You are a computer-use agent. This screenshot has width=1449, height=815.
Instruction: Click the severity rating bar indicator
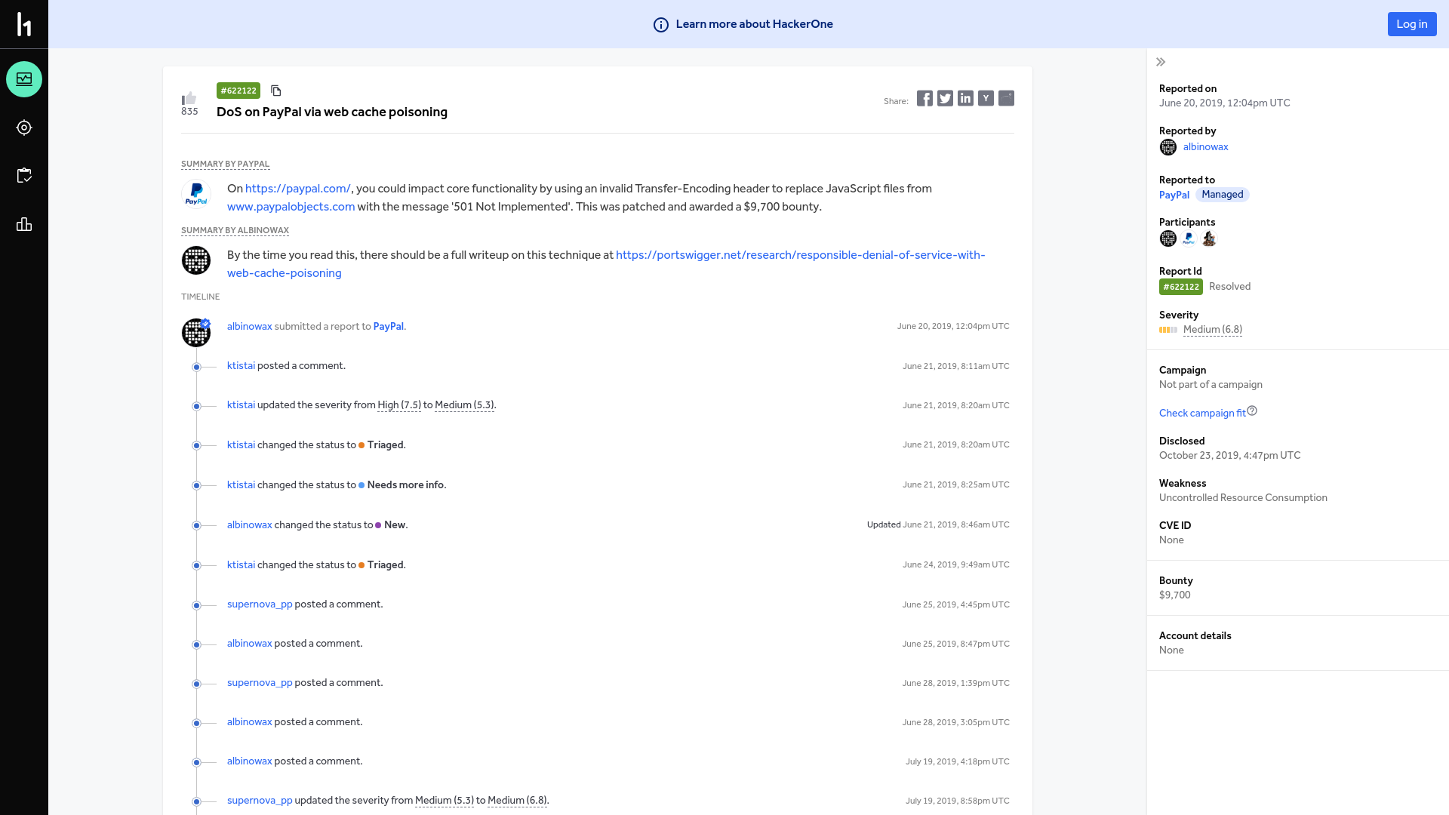[x=1168, y=330]
